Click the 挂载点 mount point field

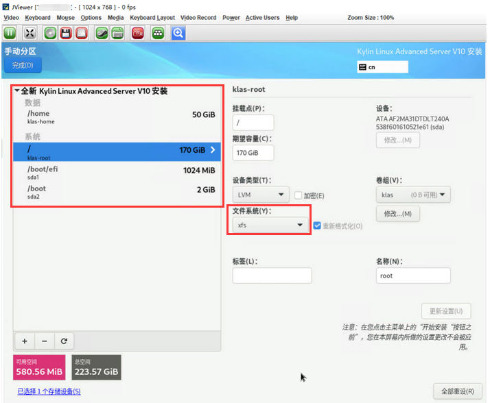[253, 123]
